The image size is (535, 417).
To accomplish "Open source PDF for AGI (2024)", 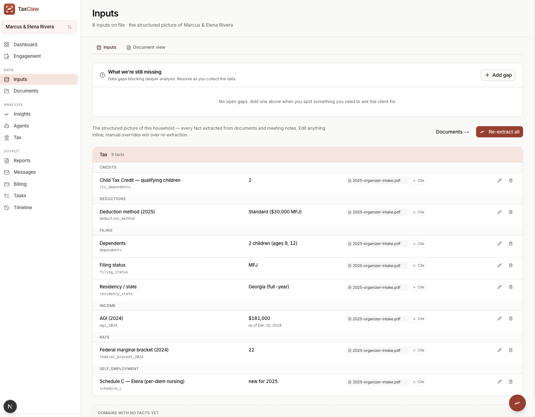I will tap(376, 319).
